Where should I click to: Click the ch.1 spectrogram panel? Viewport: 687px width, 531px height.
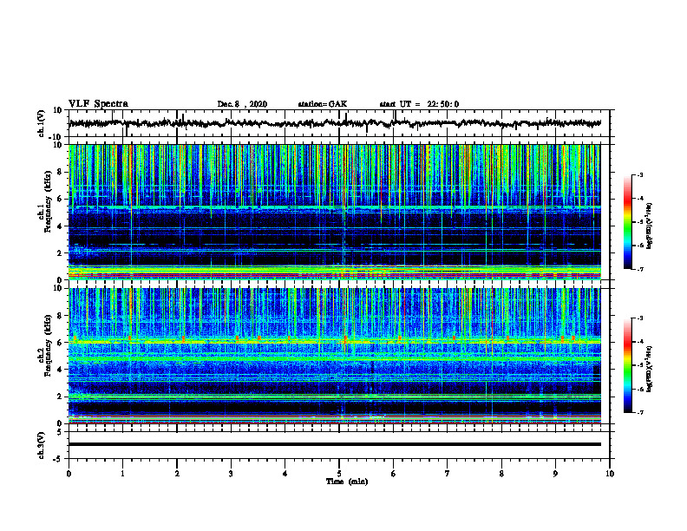point(335,212)
